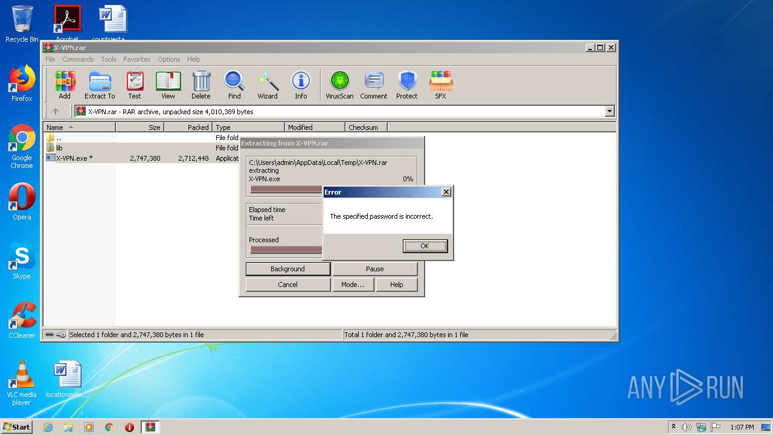Click the Processed progress bar
This screenshot has height=435, width=773.
point(286,250)
